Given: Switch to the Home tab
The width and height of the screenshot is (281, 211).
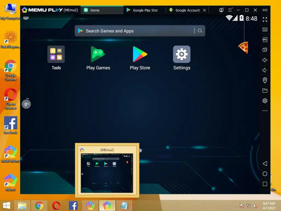Looking at the screenshot, I should pos(102,10).
